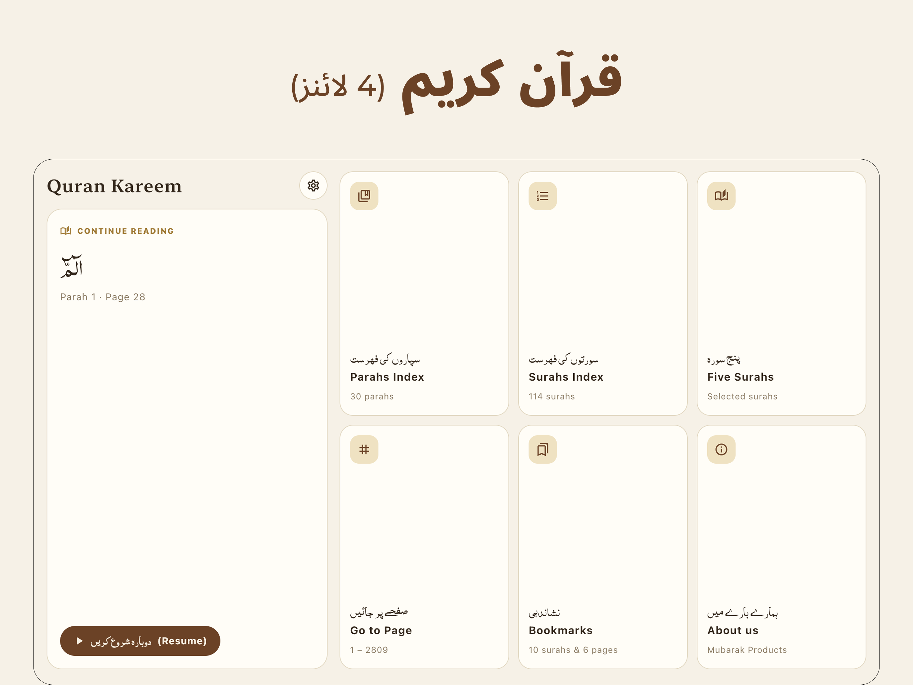Click the Surahs Index numbered list icon

coord(542,196)
